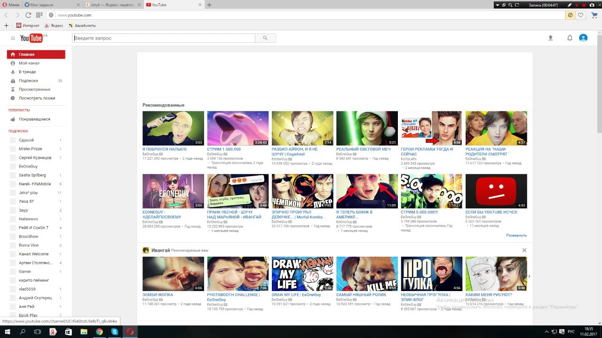
Task: Play DRAW MY LIFE thumbnail
Action: point(302,274)
